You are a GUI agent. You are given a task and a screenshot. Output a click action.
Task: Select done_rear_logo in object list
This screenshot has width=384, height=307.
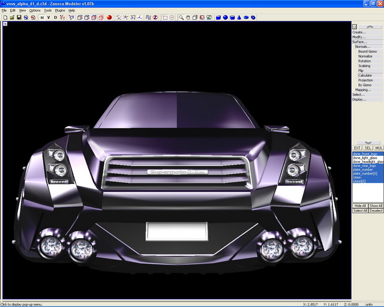coord(368,165)
